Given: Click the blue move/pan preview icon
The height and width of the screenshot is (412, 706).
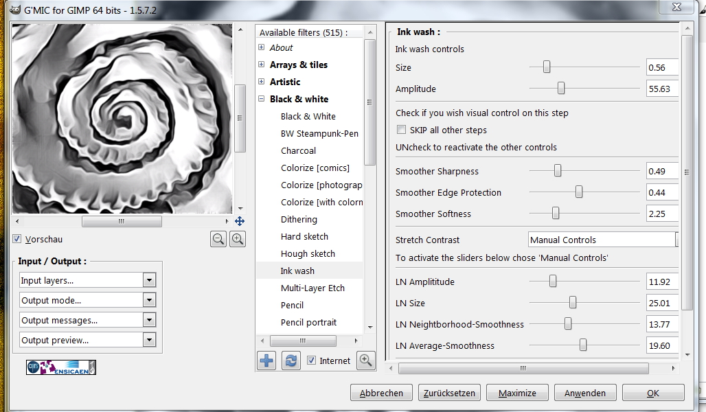Looking at the screenshot, I should pos(240,221).
